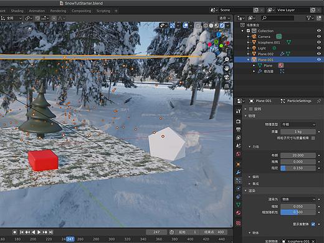The height and width of the screenshot is (243, 324).
Task: Click the outliner search field
Action: coord(277,18)
